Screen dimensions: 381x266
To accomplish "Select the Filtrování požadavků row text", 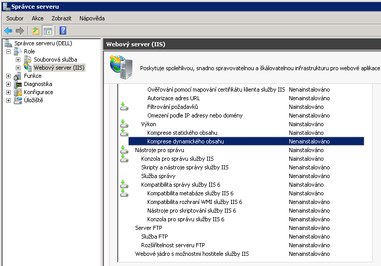I will [173, 107].
